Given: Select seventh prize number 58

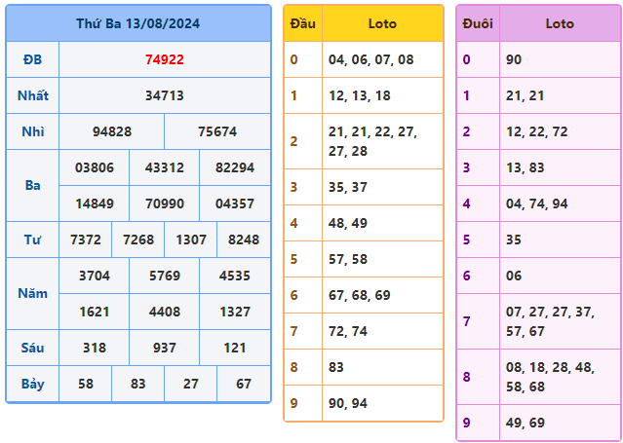Looking at the screenshot, I should [86, 384].
